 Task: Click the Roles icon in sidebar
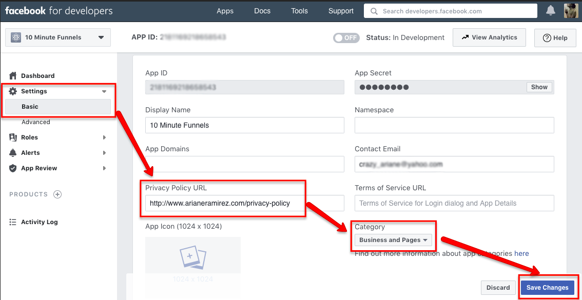coord(13,137)
